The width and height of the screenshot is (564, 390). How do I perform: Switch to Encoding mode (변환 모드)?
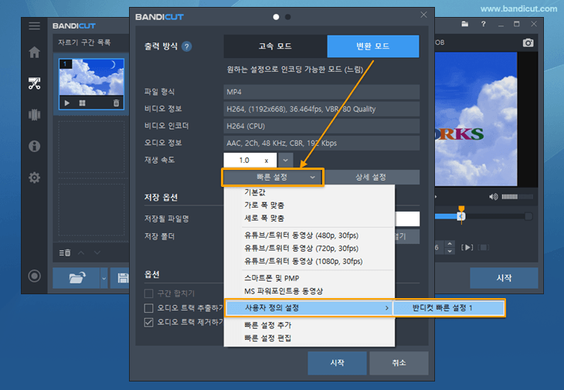[373, 46]
